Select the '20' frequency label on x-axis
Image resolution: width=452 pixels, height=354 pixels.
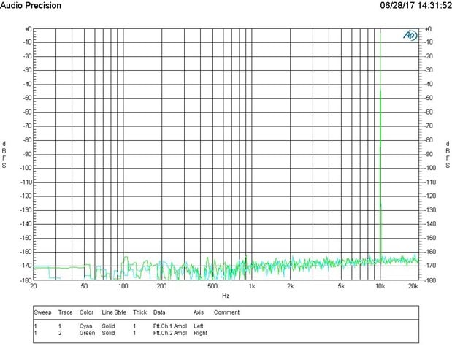34,286
